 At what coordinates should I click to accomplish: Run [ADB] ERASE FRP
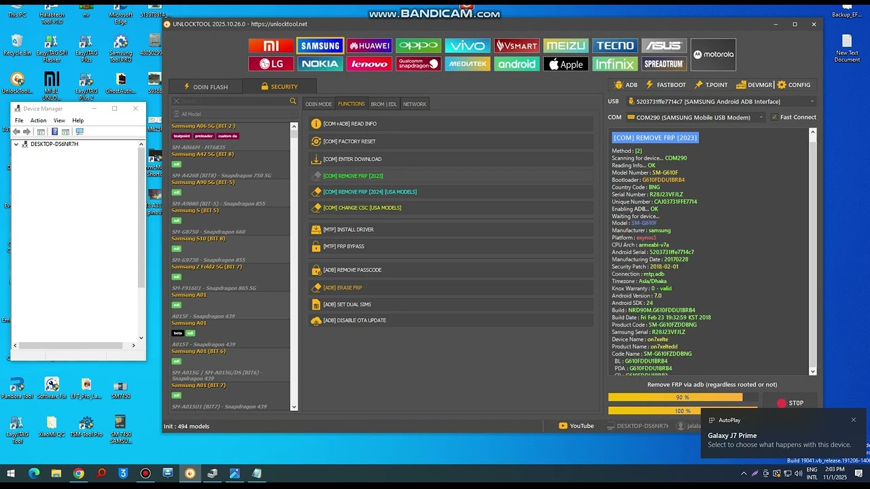[451, 287]
